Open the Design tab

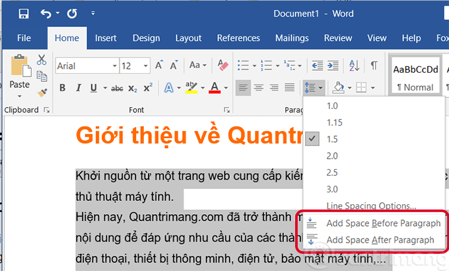point(146,38)
